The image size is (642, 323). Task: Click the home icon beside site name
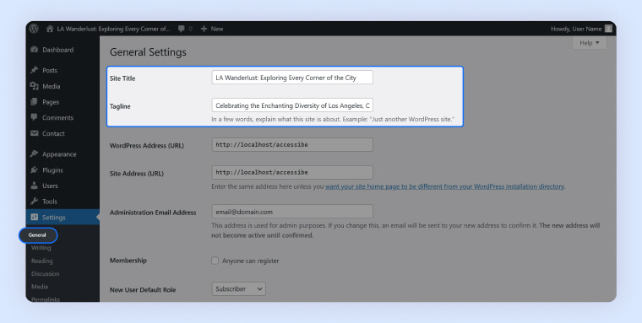pyautogui.click(x=50, y=29)
